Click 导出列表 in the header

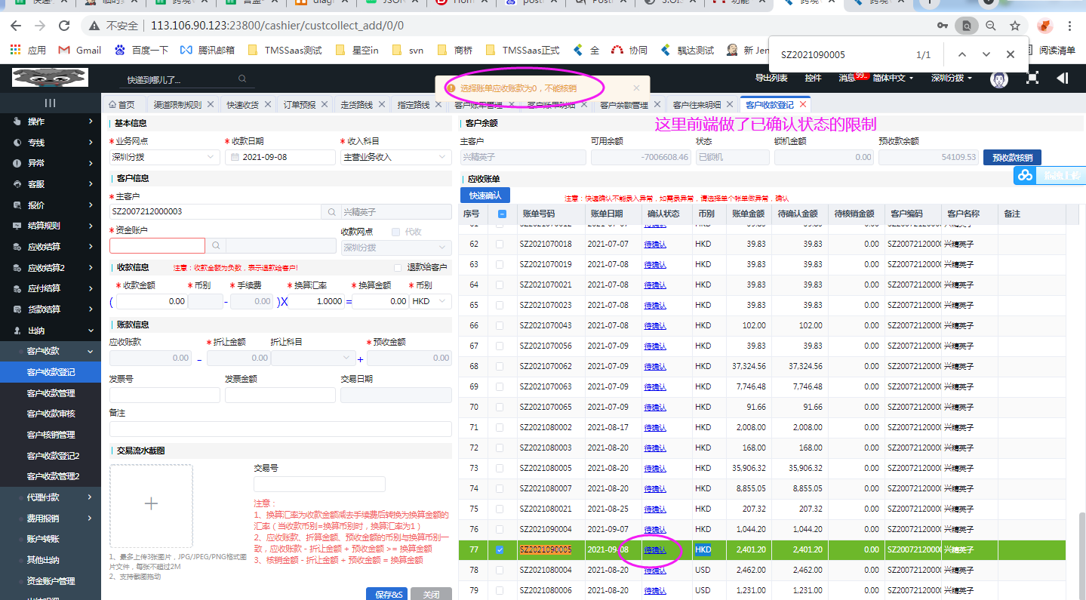(x=771, y=78)
